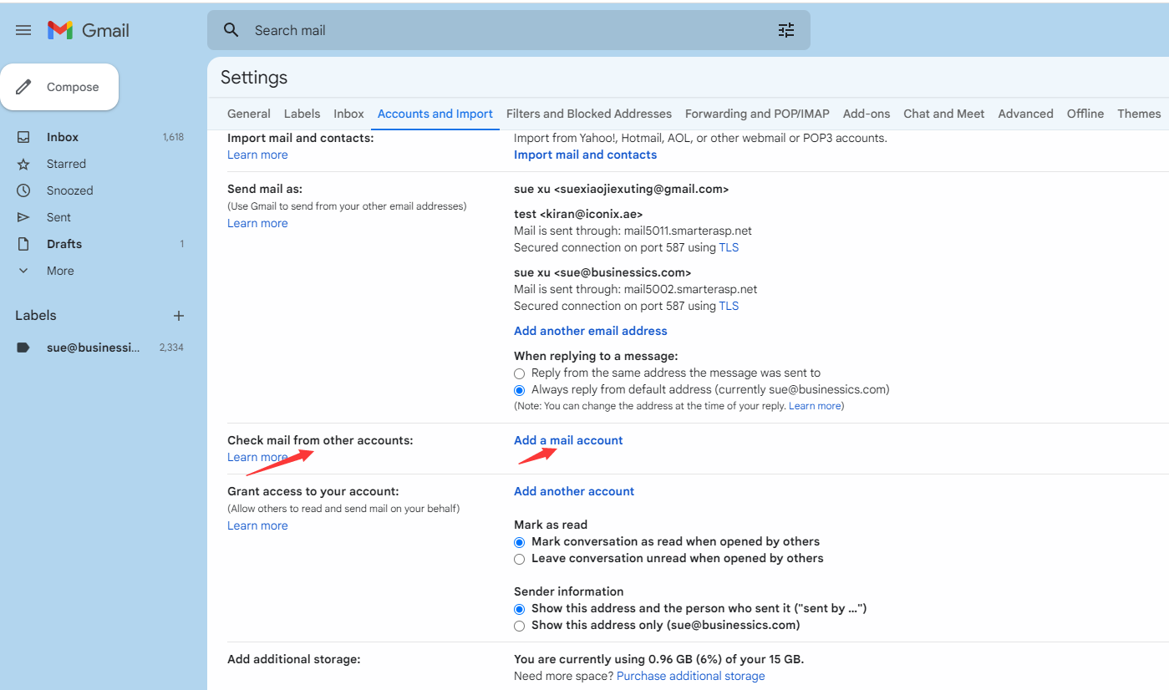Viewport: 1169px width, 690px height.
Task: Open the search options filter icon
Action: point(786,30)
